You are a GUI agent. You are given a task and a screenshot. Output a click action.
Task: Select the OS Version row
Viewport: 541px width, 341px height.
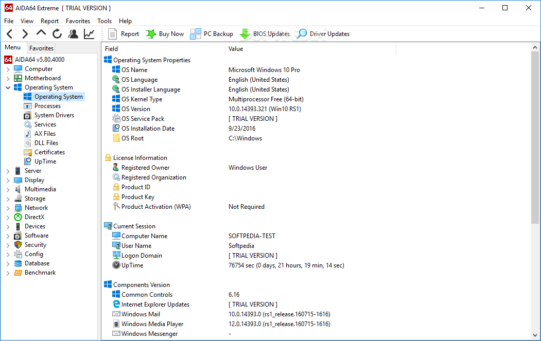[x=316, y=109]
